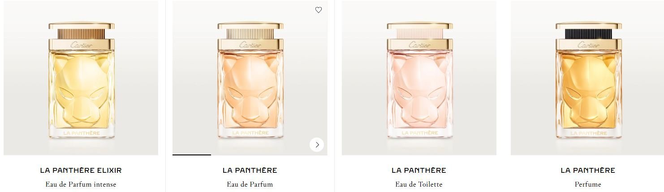The image size is (664, 192).
Task: Select the LA PANTHÈRE title above Eau de Toilette
Action: (419, 170)
